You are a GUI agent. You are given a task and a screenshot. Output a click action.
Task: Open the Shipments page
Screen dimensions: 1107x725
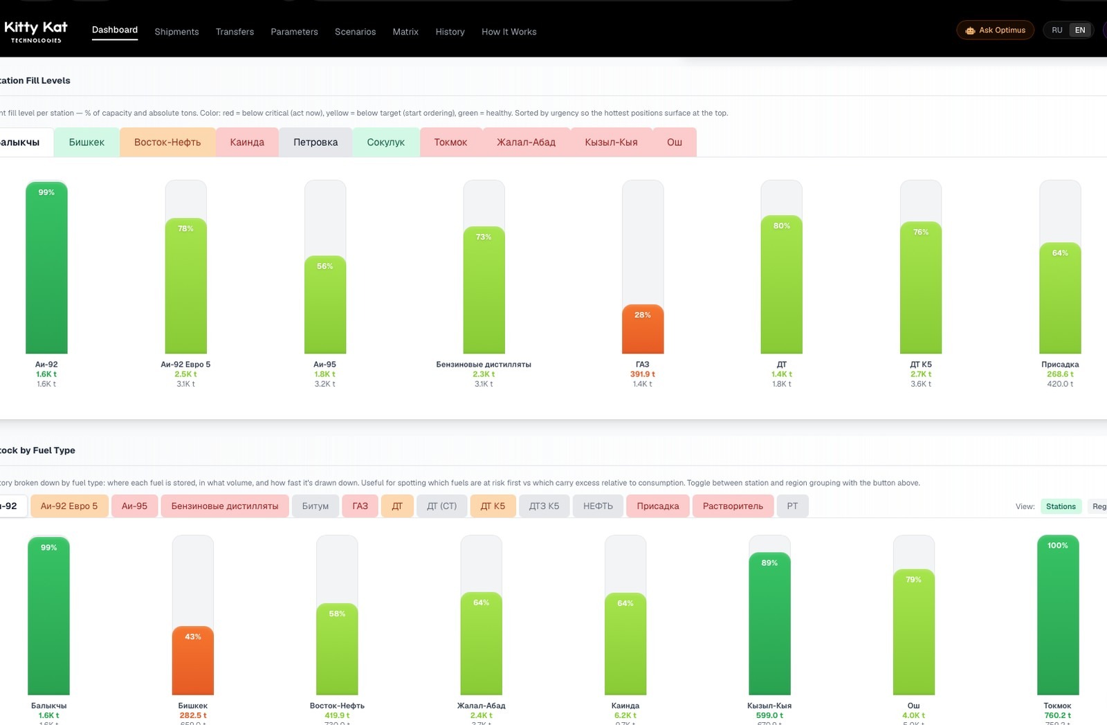(x=176, y=32)
